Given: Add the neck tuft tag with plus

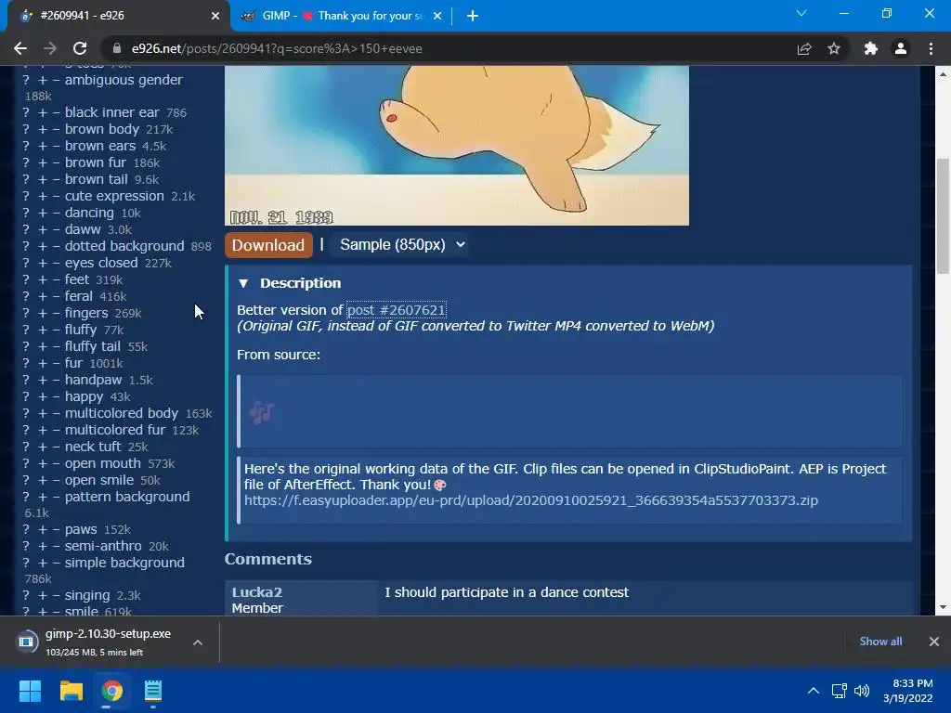Looking at the screenshot, I should point(43,447).
